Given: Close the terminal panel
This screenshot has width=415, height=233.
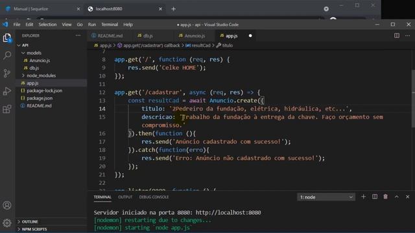Looking at the screenshot, I should click(407, 197).
